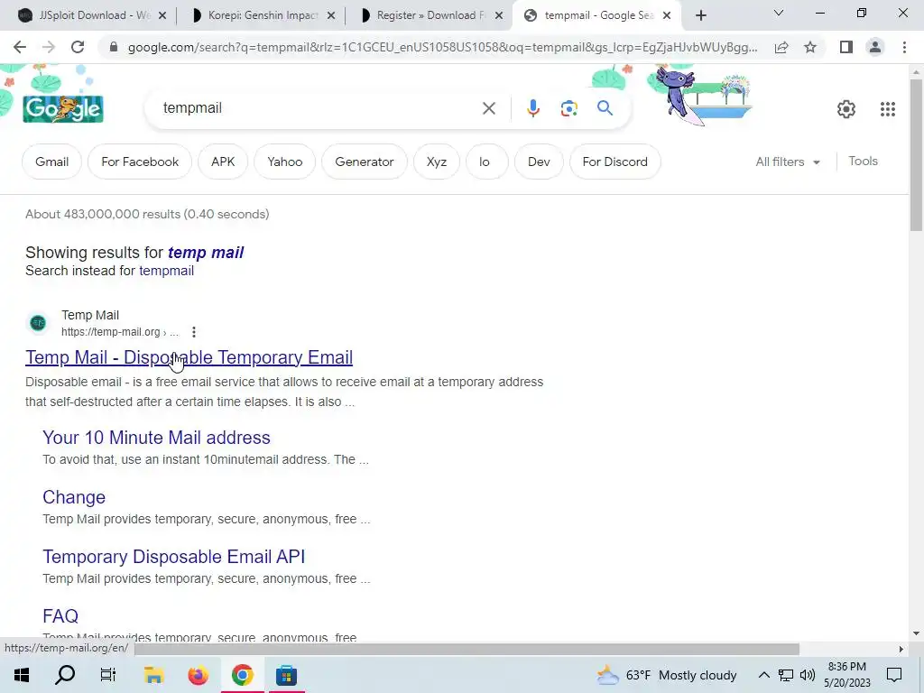Expand the All filters dropdown
Image resolution: width=924 pixels, height=693 pixels.
pos(788,162)
